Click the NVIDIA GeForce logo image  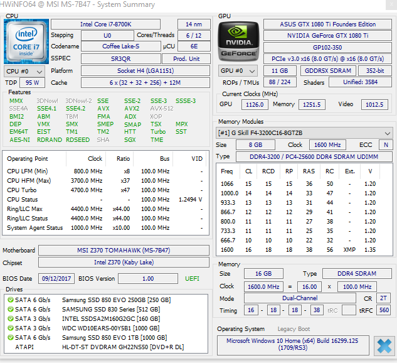click(x=238, y=41)
